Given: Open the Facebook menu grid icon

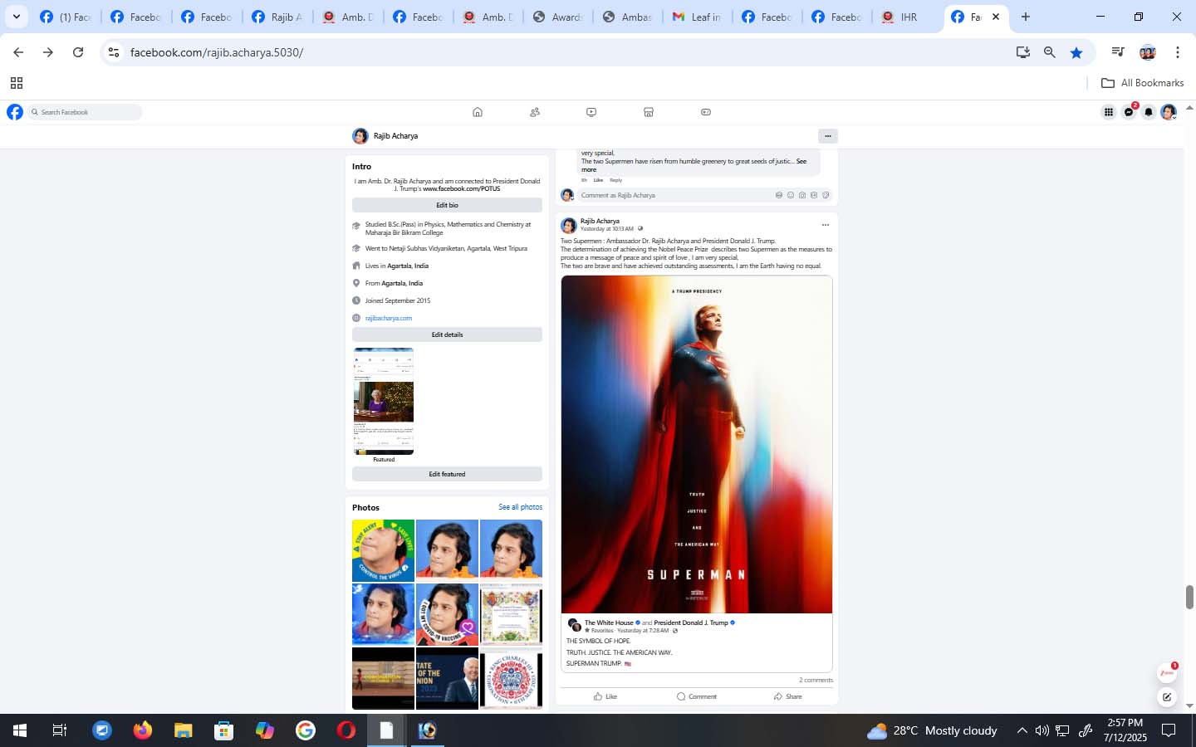Looking at the screenshot, I should coord(1109,112).
